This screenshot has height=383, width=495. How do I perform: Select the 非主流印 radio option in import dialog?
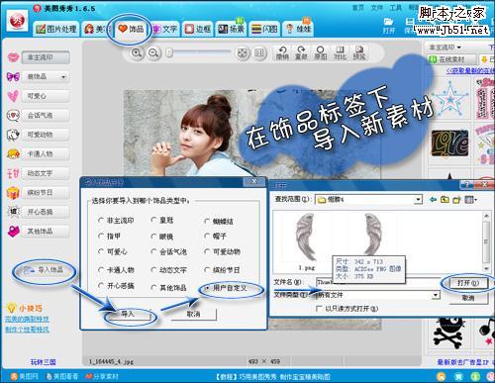click(x=101, y=220)
